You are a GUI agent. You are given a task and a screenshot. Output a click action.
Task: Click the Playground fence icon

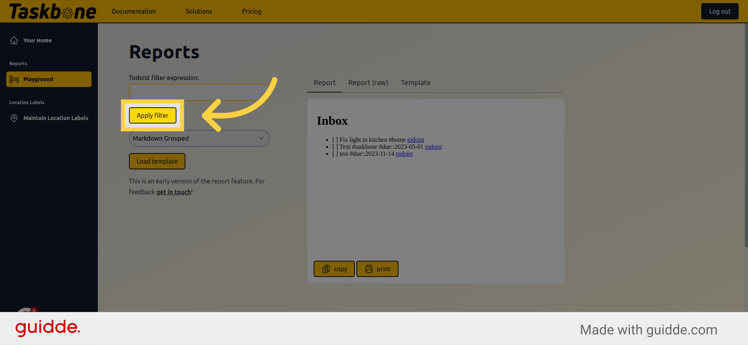coord(14,79)
